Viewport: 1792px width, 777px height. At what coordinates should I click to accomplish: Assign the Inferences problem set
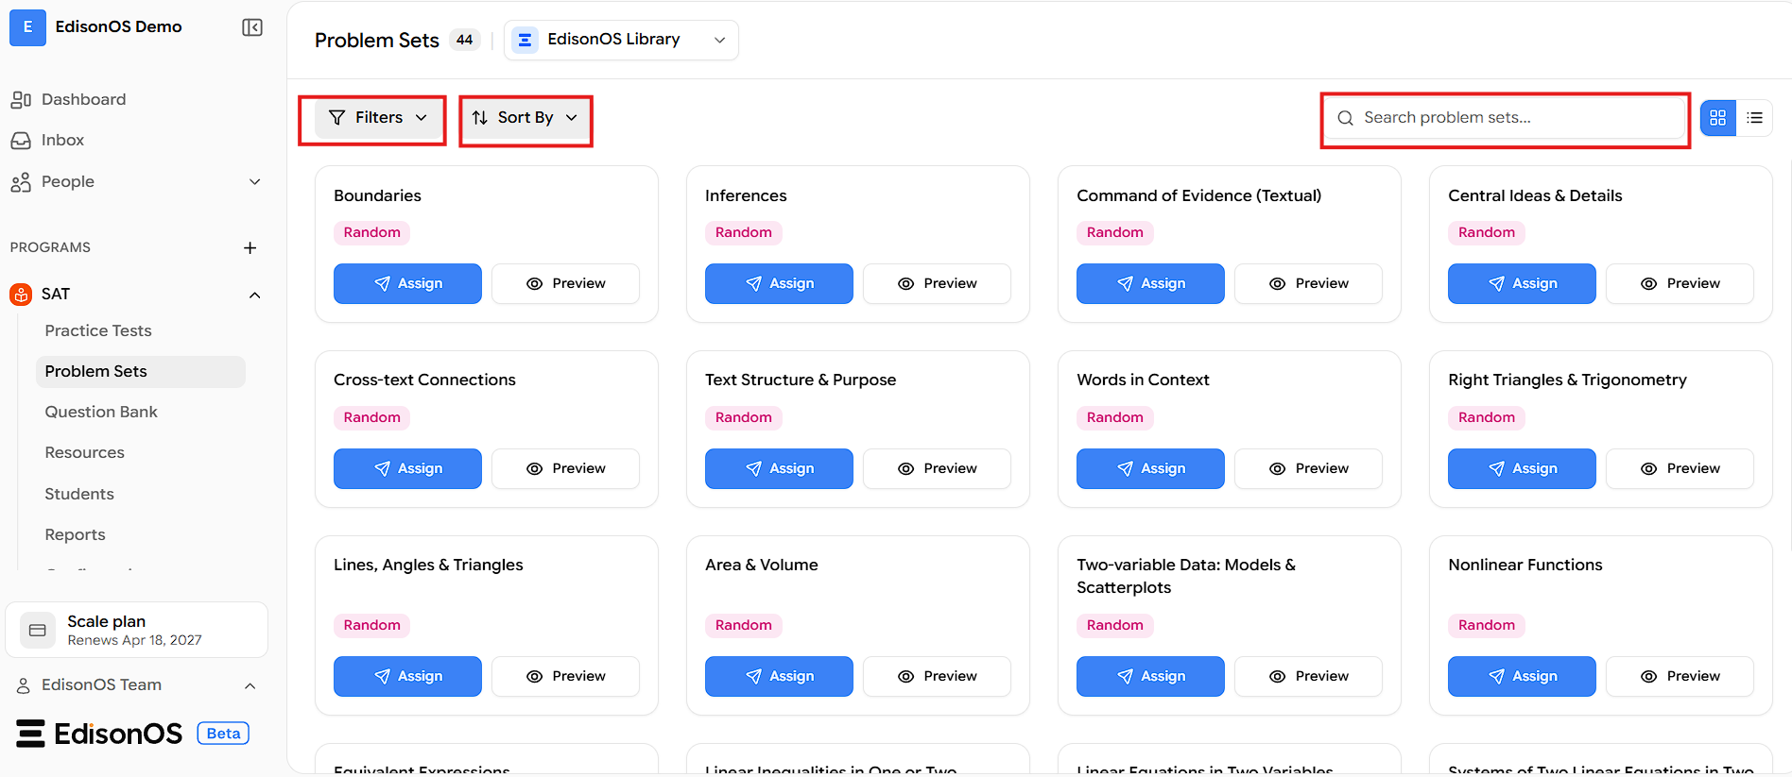779,283
